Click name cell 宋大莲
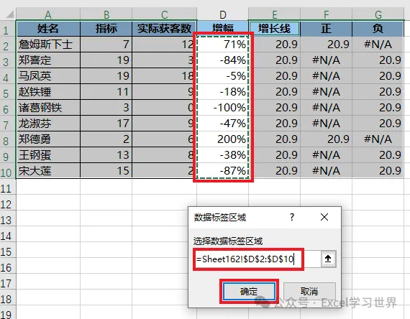The width and height of the screenshot is (410, 319). [48, 171]
